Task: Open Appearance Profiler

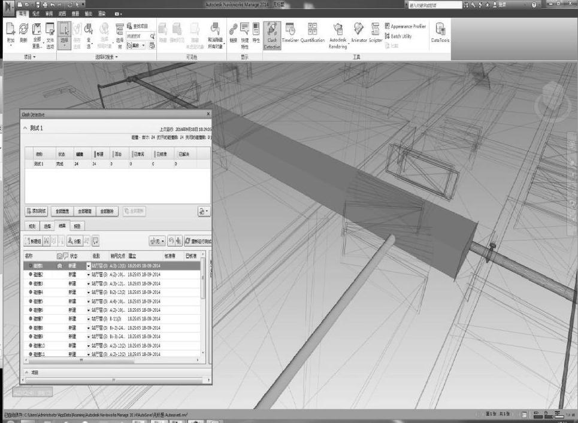Action: (x=405, y=26)
